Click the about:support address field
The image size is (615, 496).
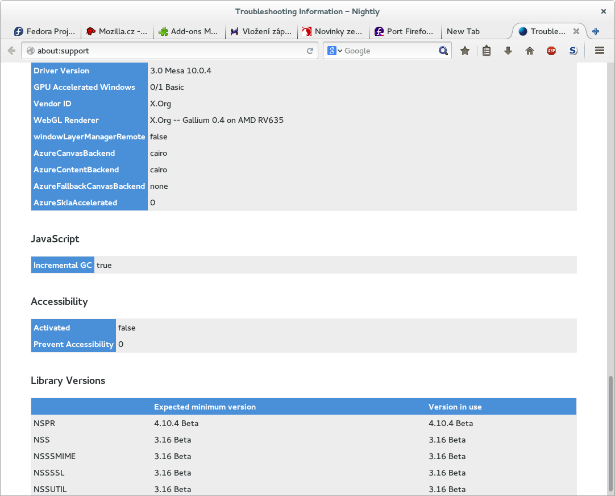170,51
